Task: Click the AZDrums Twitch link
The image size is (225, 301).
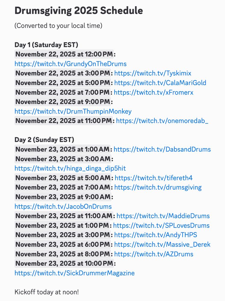Action: (x=154, y=254)
